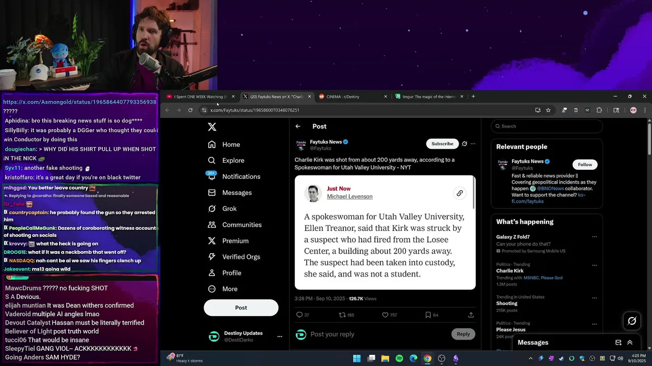652x366 pixels.
Task: Bookmark this page with star icon
Action: tap(548, 110)
